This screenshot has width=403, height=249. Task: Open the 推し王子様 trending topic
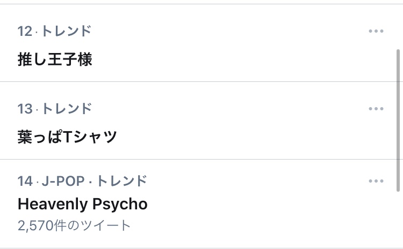pyautogui.click(x=55, y=59)
